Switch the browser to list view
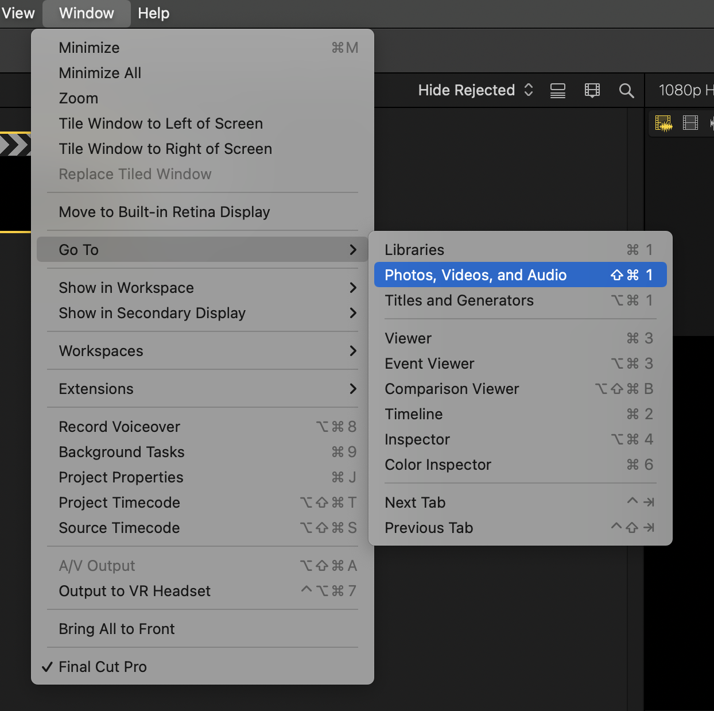 [x=557, y=90]
